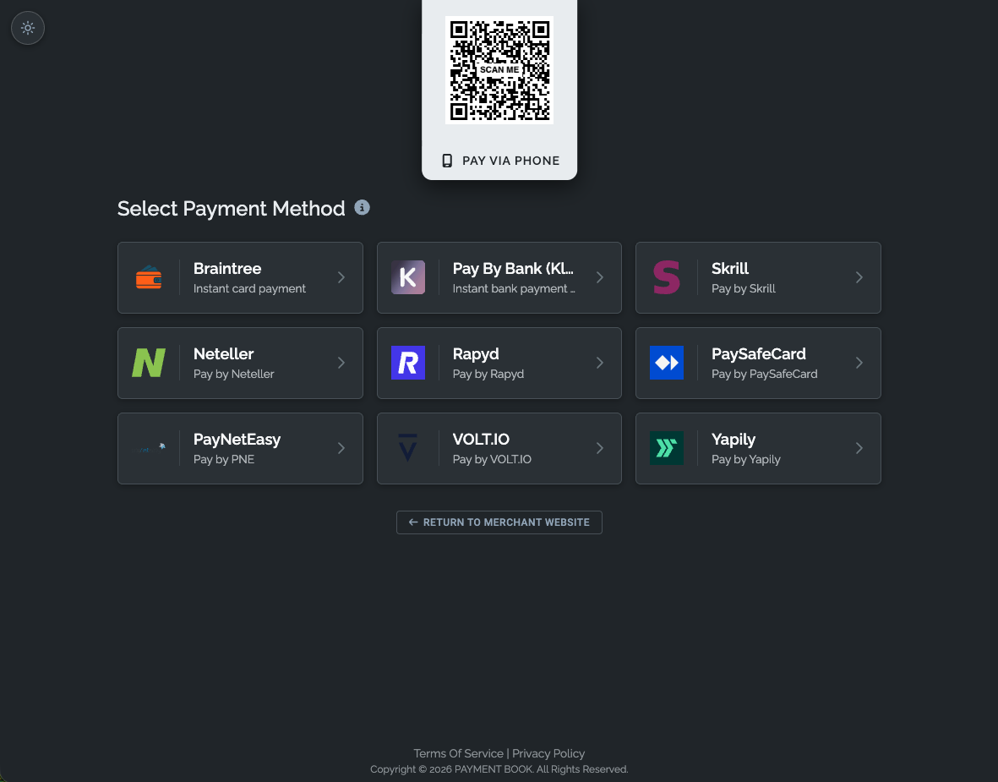
Task: Click the Rapyd R logo icon
Action: (408, 363)
